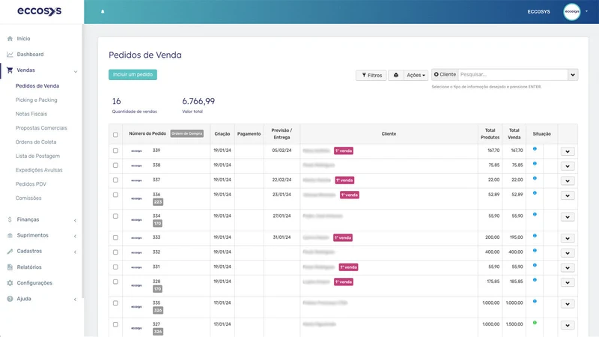The width and height of the screenshot is (599, 337).
Task: Click the Eccosys logo
Action: (x=40, y=11)
